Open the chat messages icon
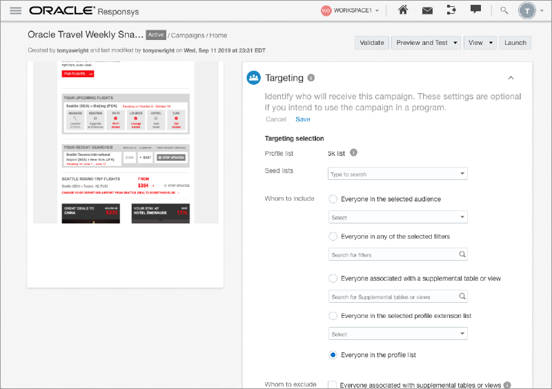 (475, 10)
